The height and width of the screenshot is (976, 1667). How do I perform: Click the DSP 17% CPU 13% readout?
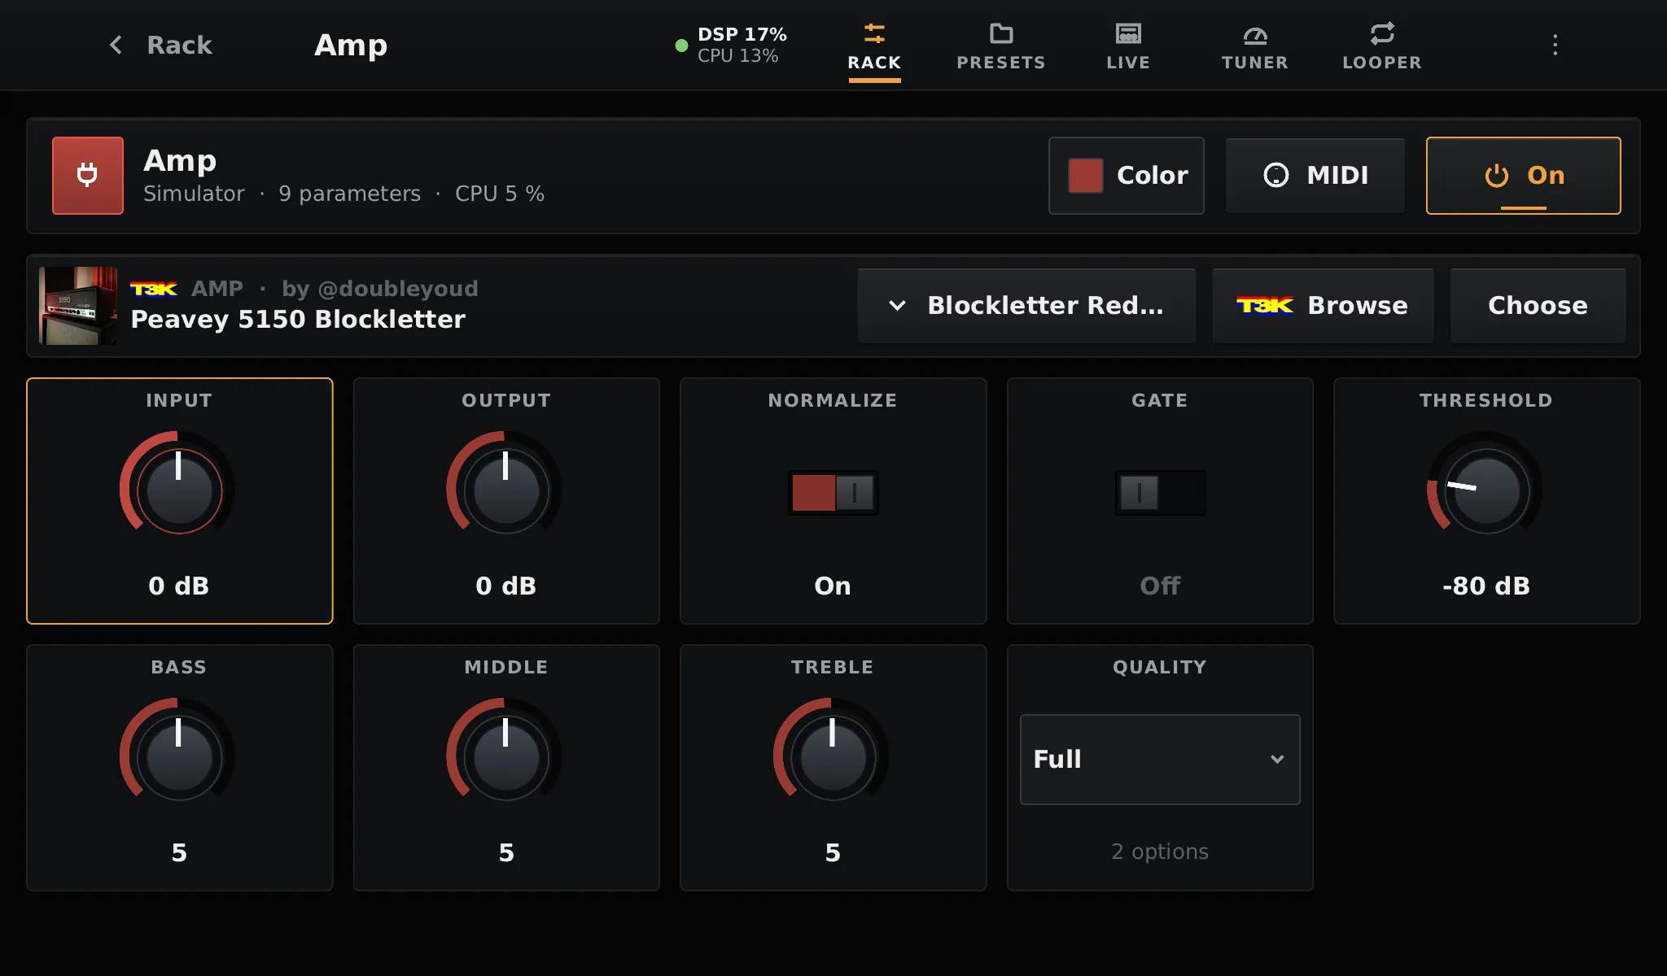click(x=742, y=45)
